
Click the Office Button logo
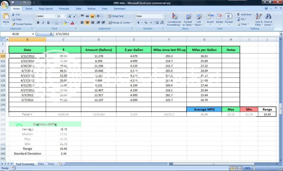(5, 5)
